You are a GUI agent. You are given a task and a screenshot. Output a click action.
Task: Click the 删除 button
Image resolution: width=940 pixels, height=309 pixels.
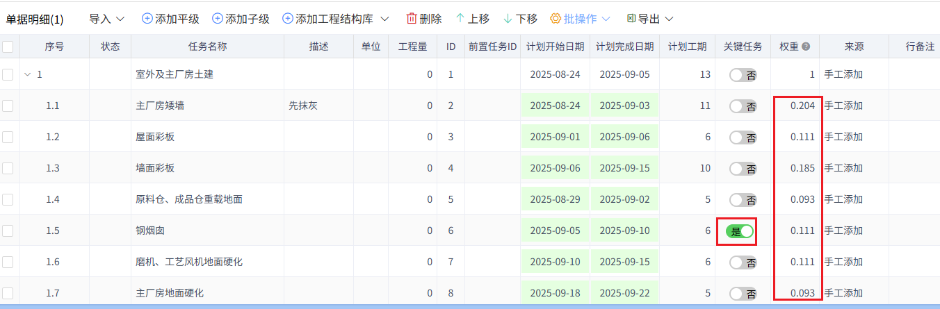pyautogui.click(x=423, y=19)
